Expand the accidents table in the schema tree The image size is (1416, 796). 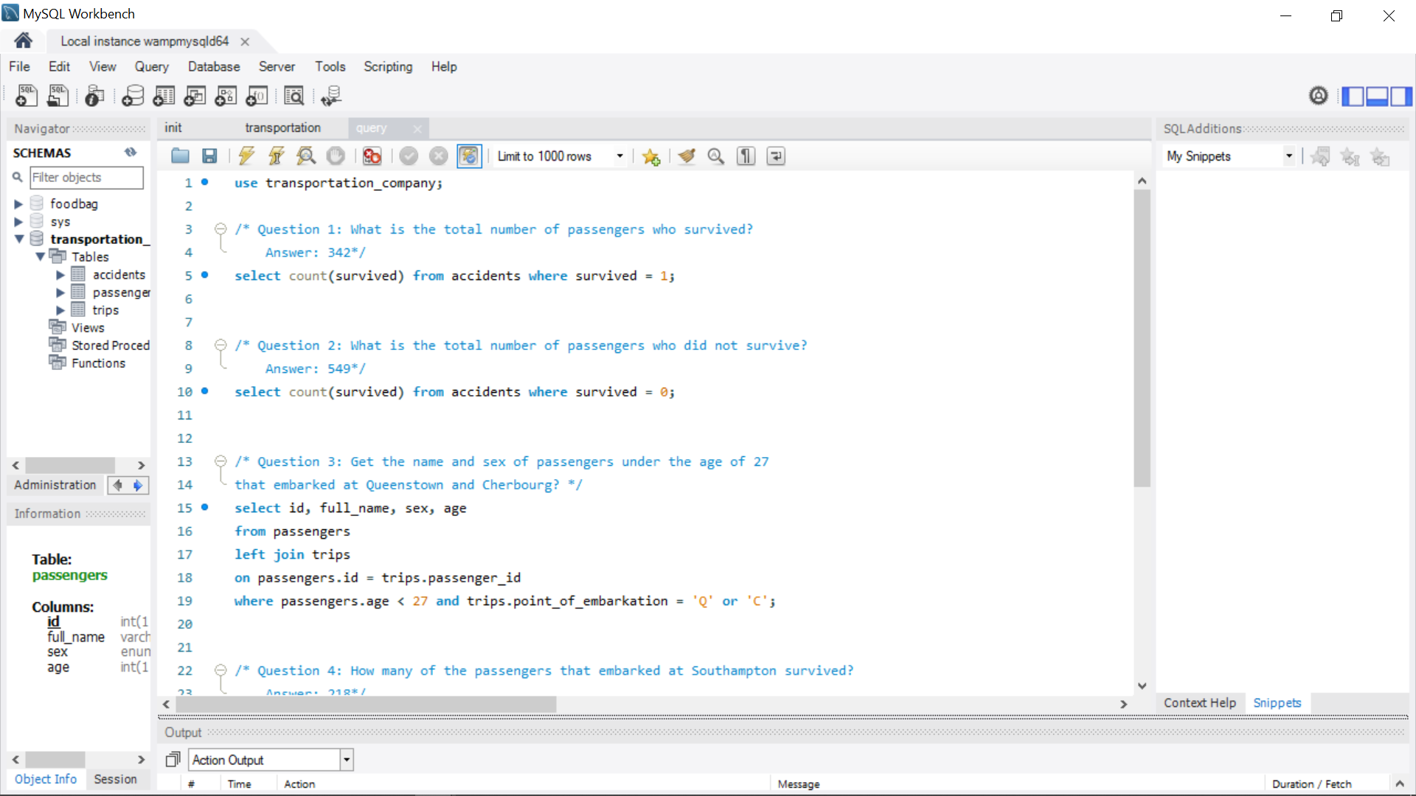pos(61,274)
